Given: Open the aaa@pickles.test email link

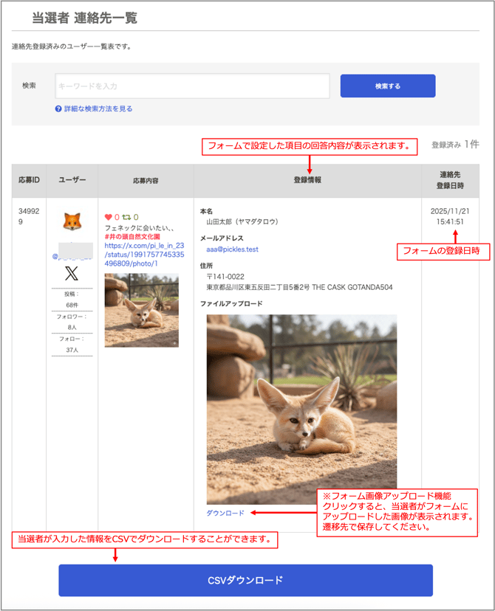Looking at the screenshot, I should [232, 249].
